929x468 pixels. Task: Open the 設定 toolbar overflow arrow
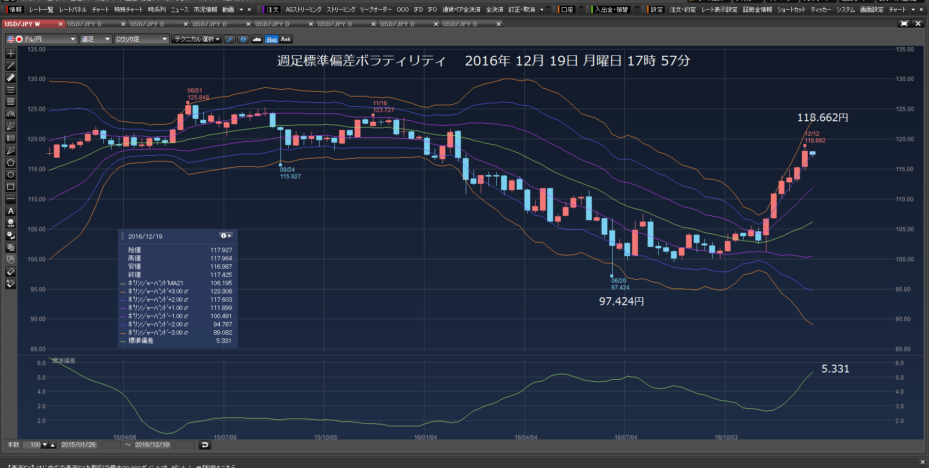(913, 10)
